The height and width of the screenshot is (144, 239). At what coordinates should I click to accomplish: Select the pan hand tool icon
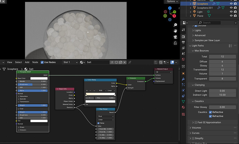point(175,31)
